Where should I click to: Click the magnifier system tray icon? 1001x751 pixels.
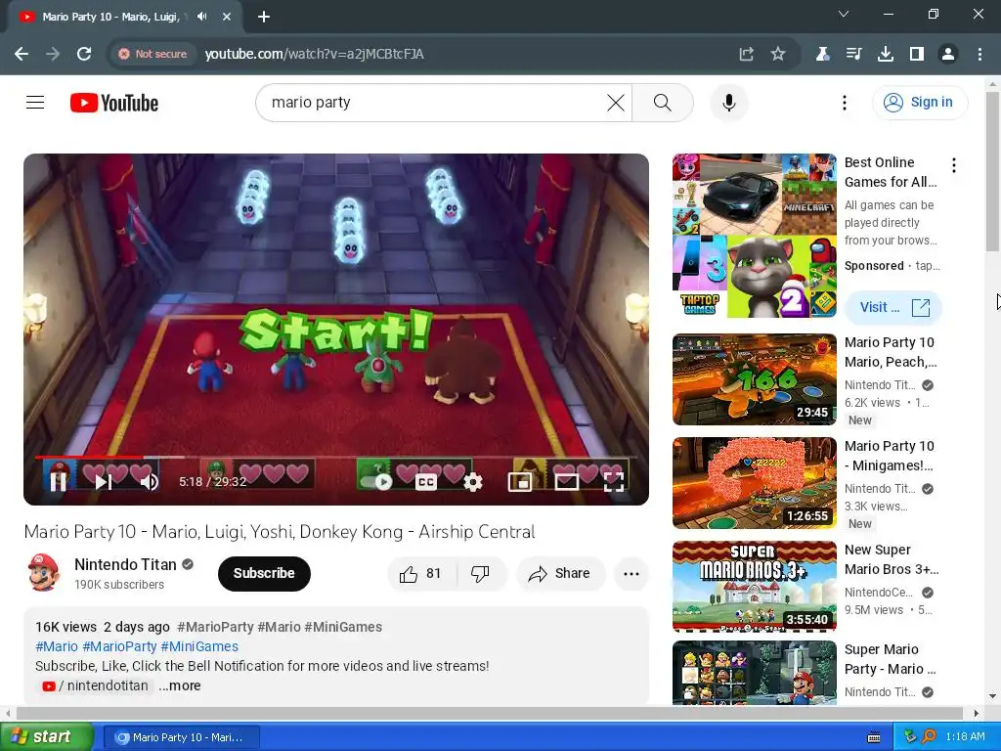coord(929,737)
